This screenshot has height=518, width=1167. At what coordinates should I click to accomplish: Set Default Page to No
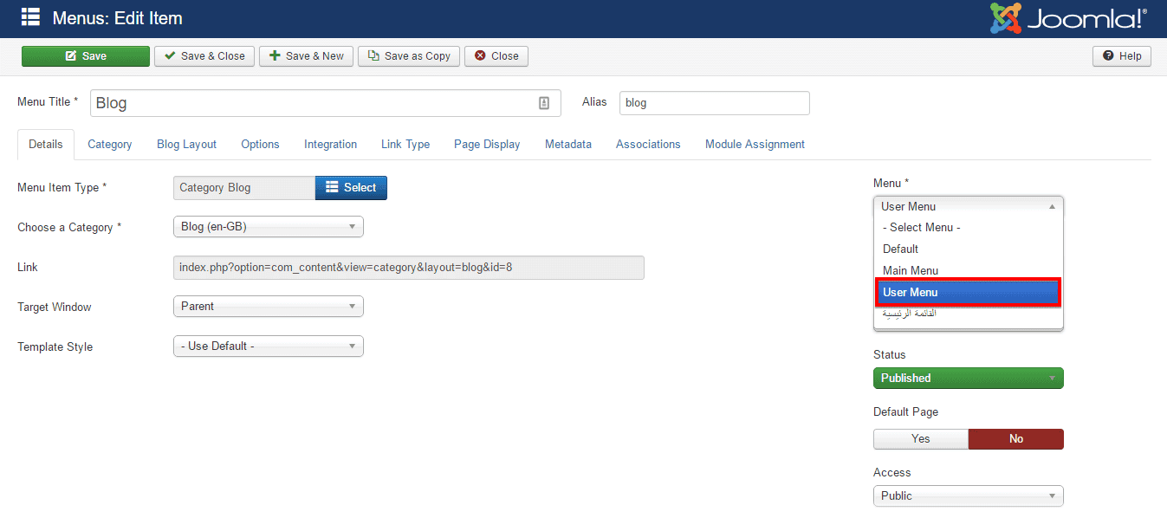click(x=1015, y=439)
